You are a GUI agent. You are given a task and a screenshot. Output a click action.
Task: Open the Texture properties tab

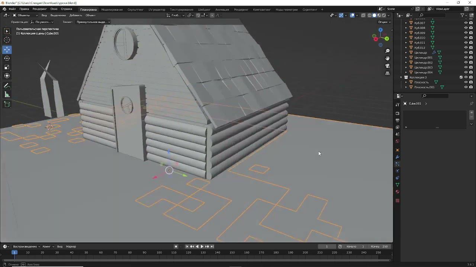pyautogui.click(x=398, y=201)
